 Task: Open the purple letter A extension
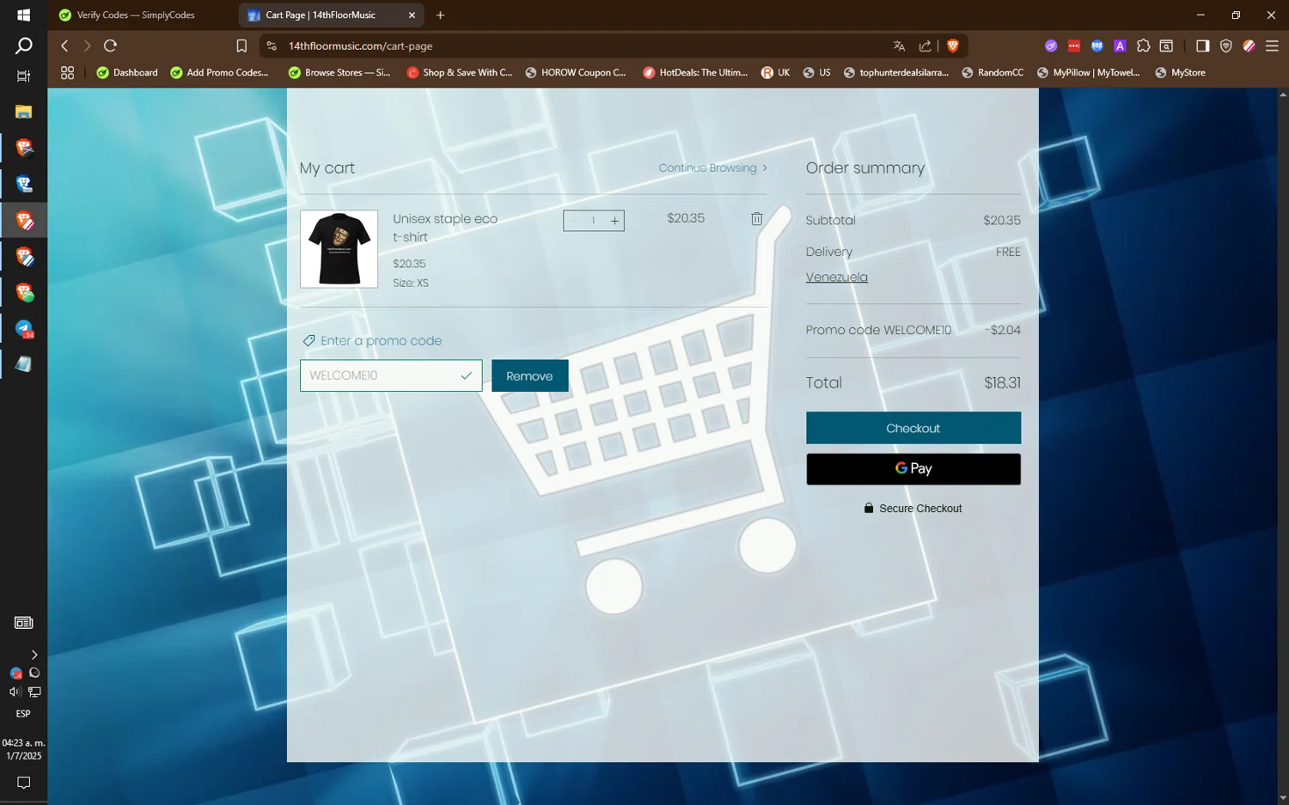tap(1120, 46)
